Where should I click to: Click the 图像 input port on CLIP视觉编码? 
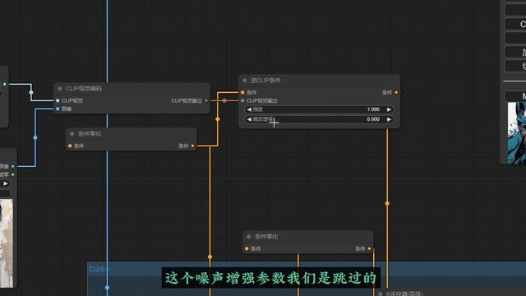(x=58, y=109)
